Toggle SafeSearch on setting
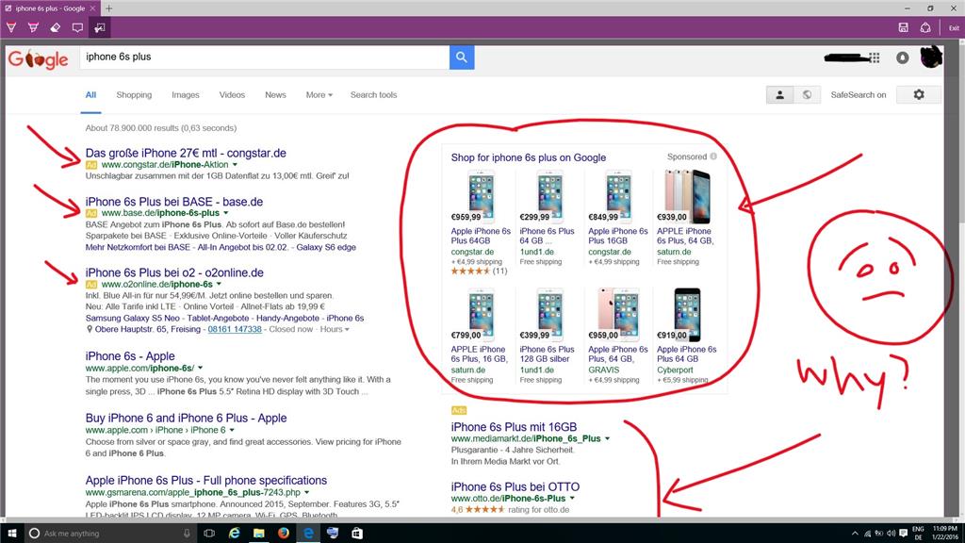This screenshot has width=965, height=543. [x=858, y=95]
